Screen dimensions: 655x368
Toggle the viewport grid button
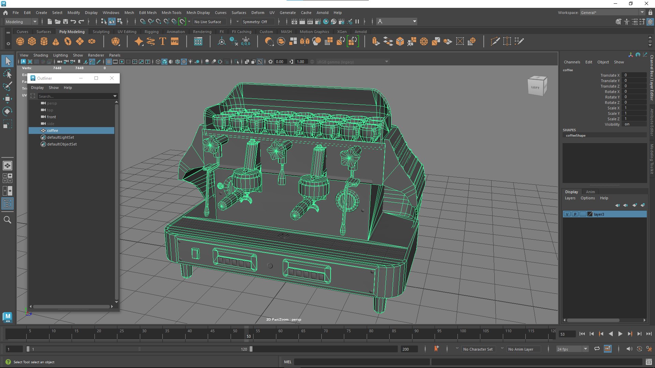(x=108, y=62)
